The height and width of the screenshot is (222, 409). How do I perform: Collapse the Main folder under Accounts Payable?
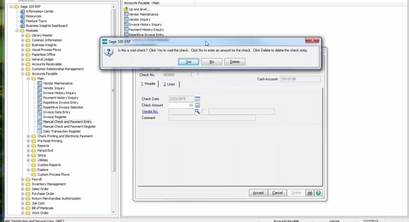[x=28, y=78]
